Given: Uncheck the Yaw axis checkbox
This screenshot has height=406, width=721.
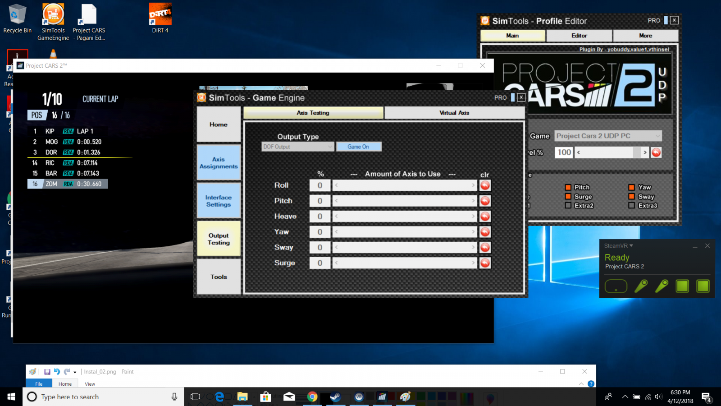Looking at the screenshot, I should [632, 187].
